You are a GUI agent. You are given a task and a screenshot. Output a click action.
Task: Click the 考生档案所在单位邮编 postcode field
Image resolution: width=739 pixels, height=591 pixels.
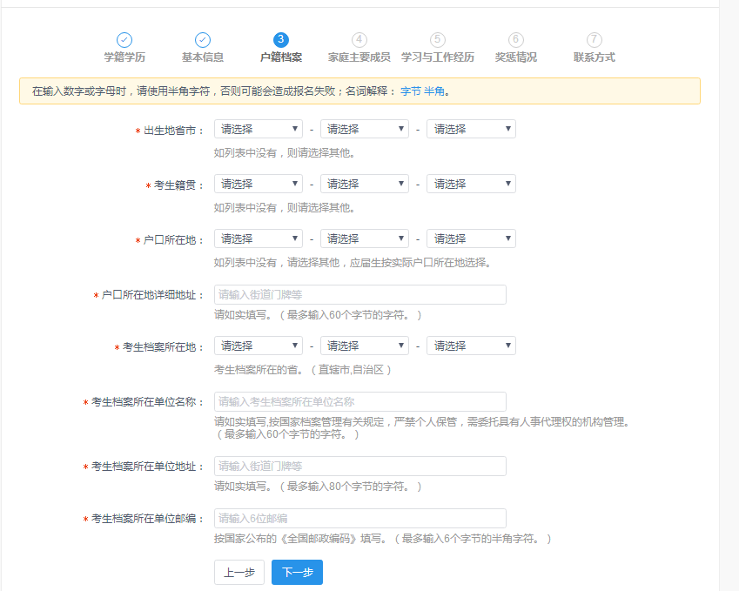(359, 518)
